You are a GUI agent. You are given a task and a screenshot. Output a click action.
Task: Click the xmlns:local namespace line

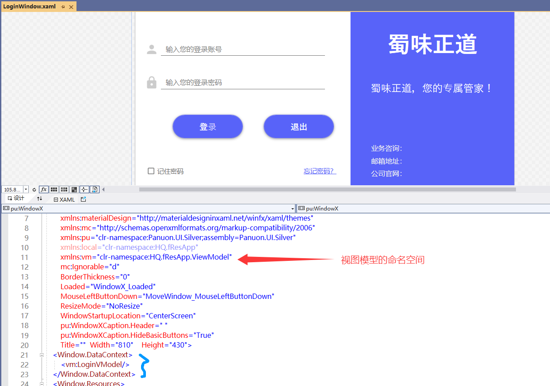point(130,248)
